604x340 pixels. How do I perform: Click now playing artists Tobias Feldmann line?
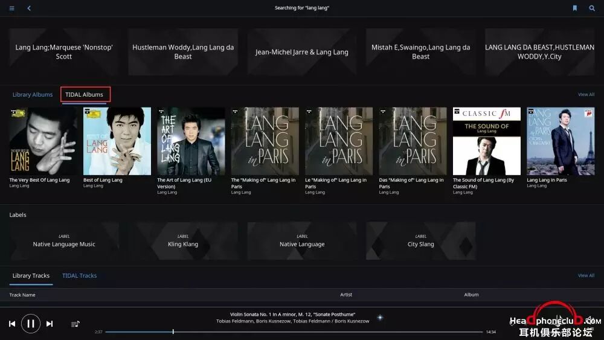tap(293, 321)
